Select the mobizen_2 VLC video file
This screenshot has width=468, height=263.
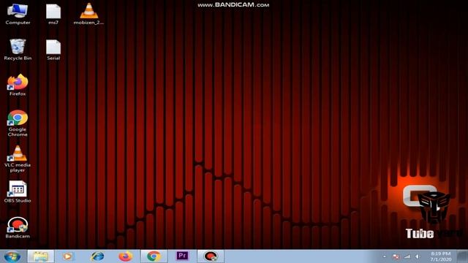tap(88, 14)
